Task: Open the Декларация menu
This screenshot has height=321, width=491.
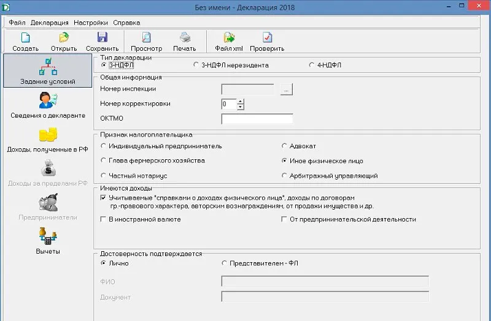Action: pyautogui.click(x=50, y=23)
